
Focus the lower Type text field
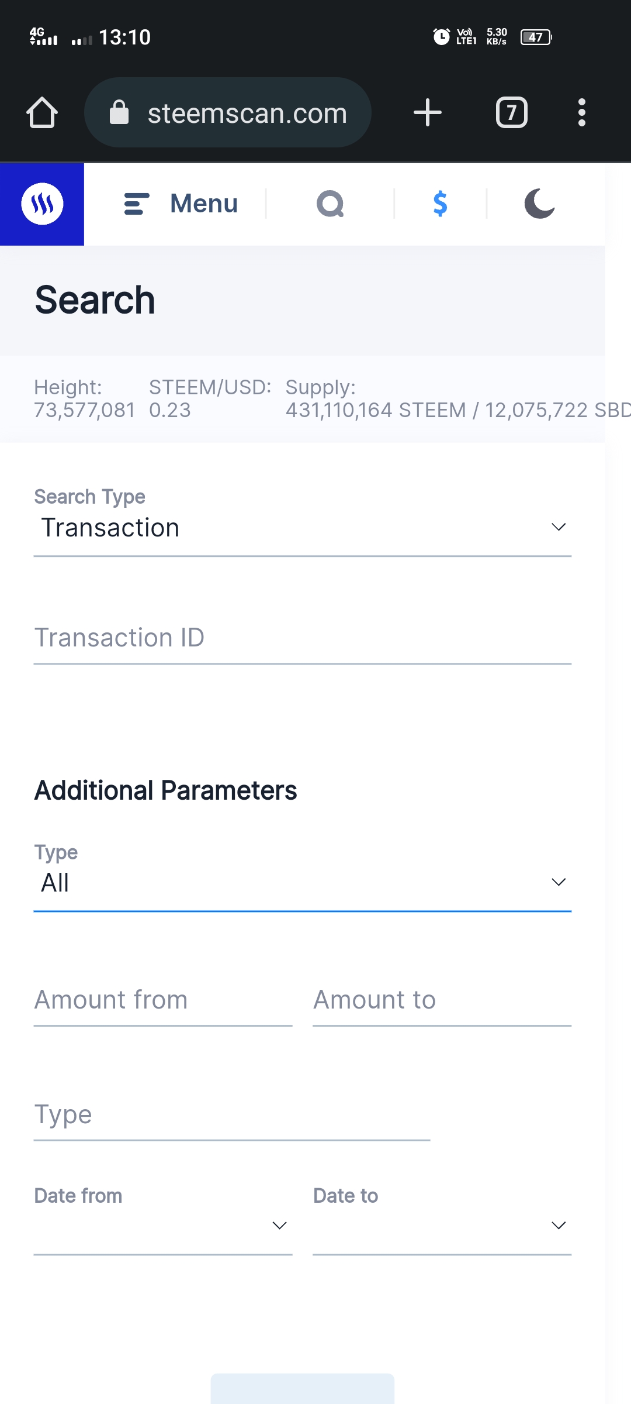pyautogui.click(x=231, y=1115)
